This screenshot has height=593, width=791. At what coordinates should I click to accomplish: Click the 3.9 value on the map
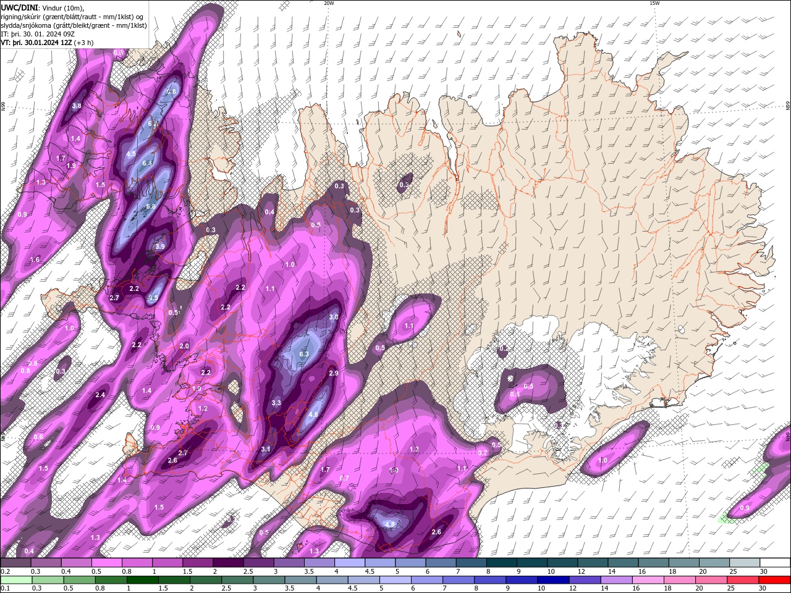click(160, 246)
